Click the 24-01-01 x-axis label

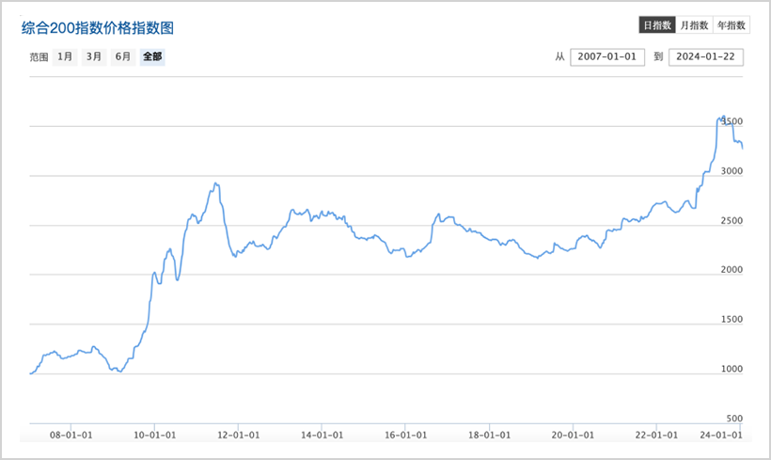pos(723,436)
